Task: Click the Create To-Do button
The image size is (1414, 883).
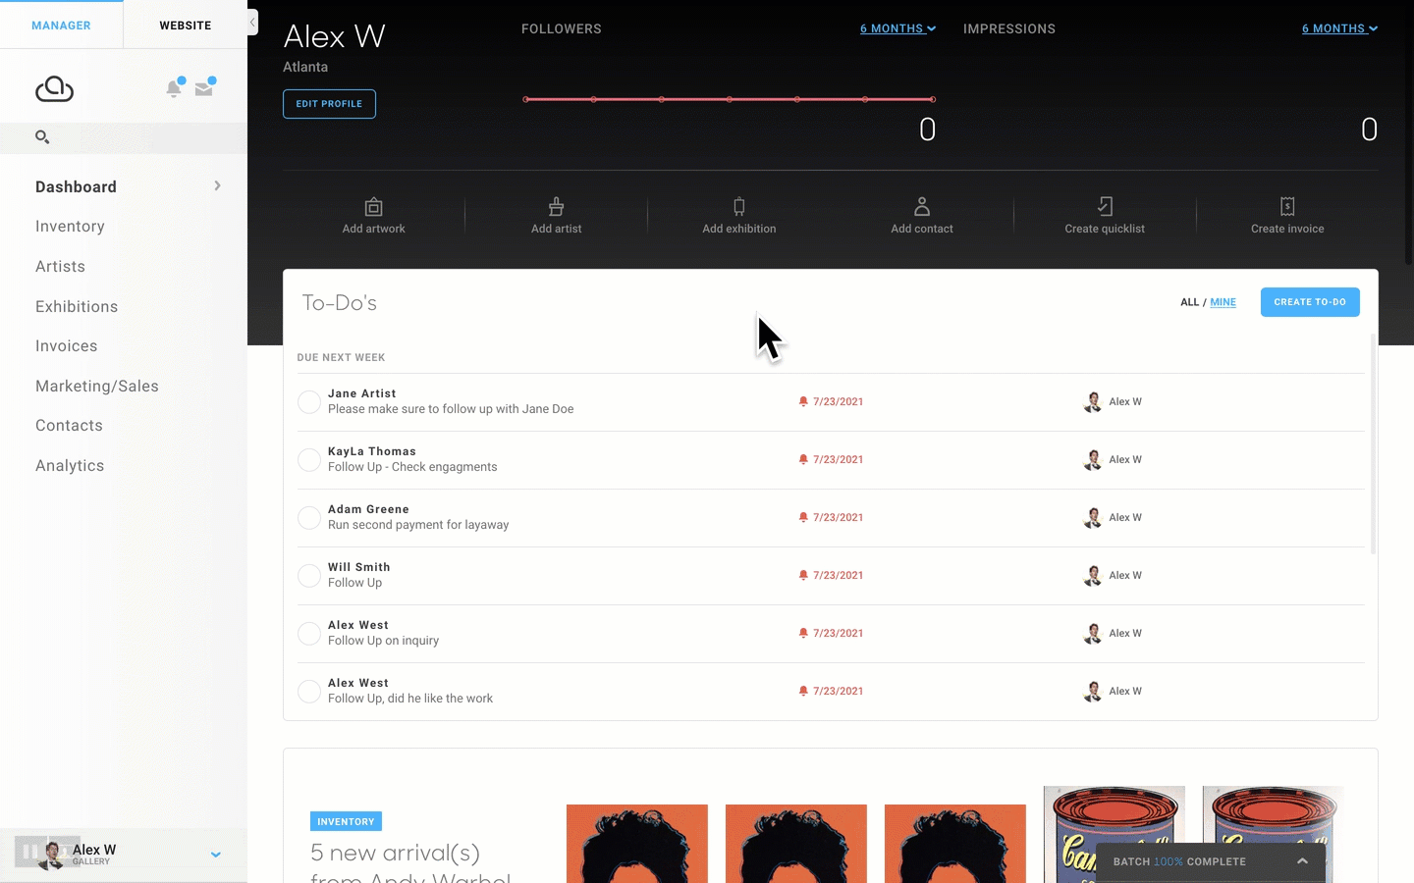Action: click(x=1310, y=302)
